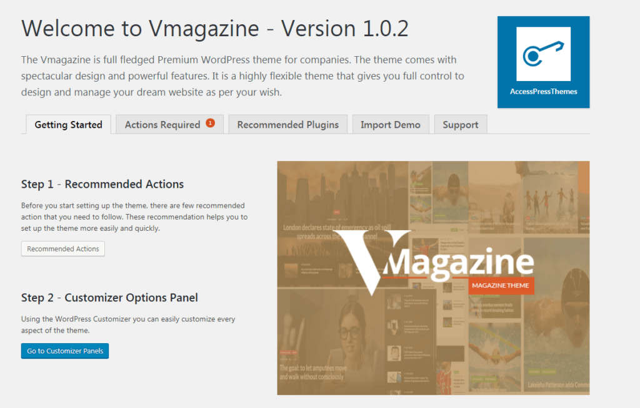Click the Recommended Actions button
This screenshot has height=408, width=640.
tap(63, 249)
